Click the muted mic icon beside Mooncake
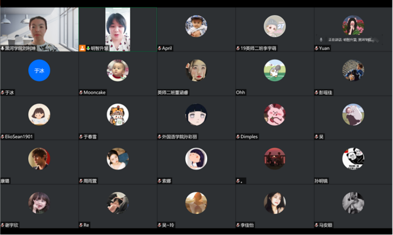The width and height of the screenshot is (393, 235). coord(81,93)
